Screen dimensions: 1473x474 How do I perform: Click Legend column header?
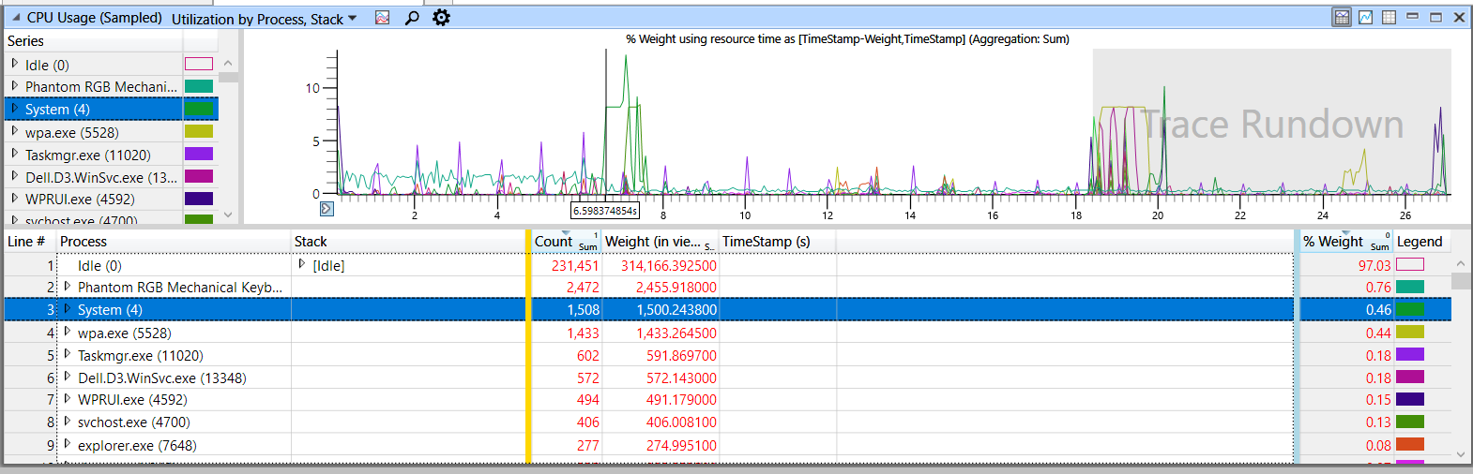(x=1420, y=242)
